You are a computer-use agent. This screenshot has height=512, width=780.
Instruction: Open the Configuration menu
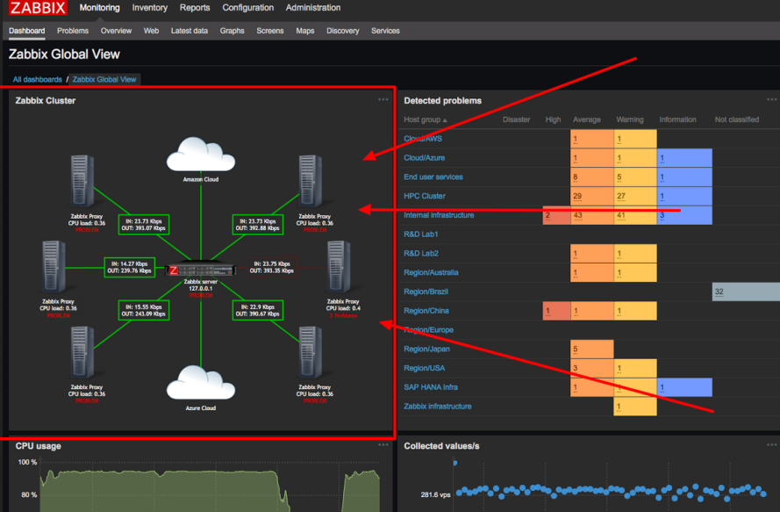[x=247, y=8]
